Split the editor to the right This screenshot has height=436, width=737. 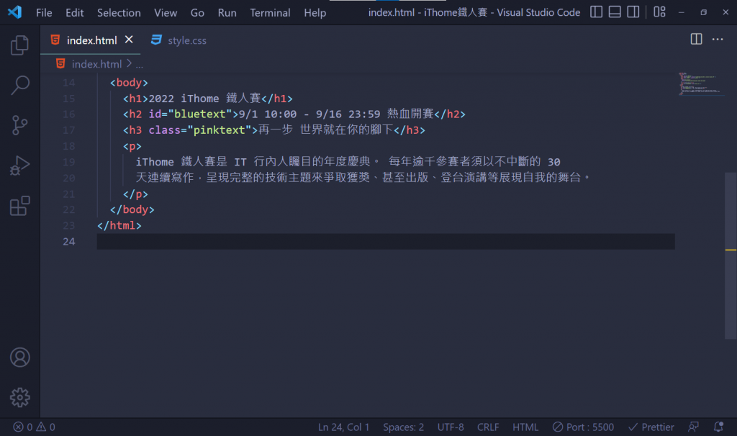point(696,40)
